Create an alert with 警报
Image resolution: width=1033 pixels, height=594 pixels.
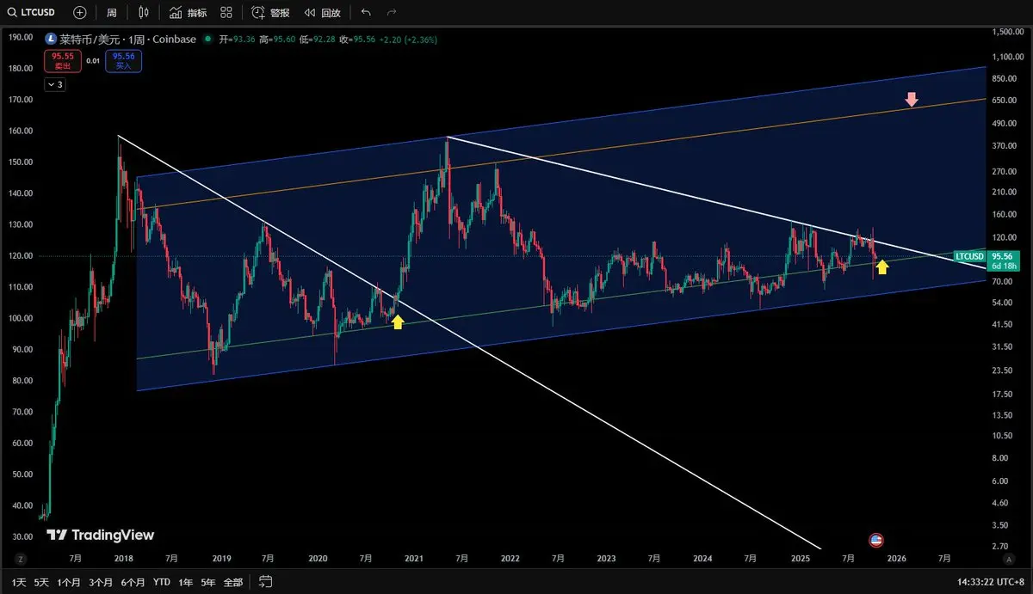(x=270, y=13)
